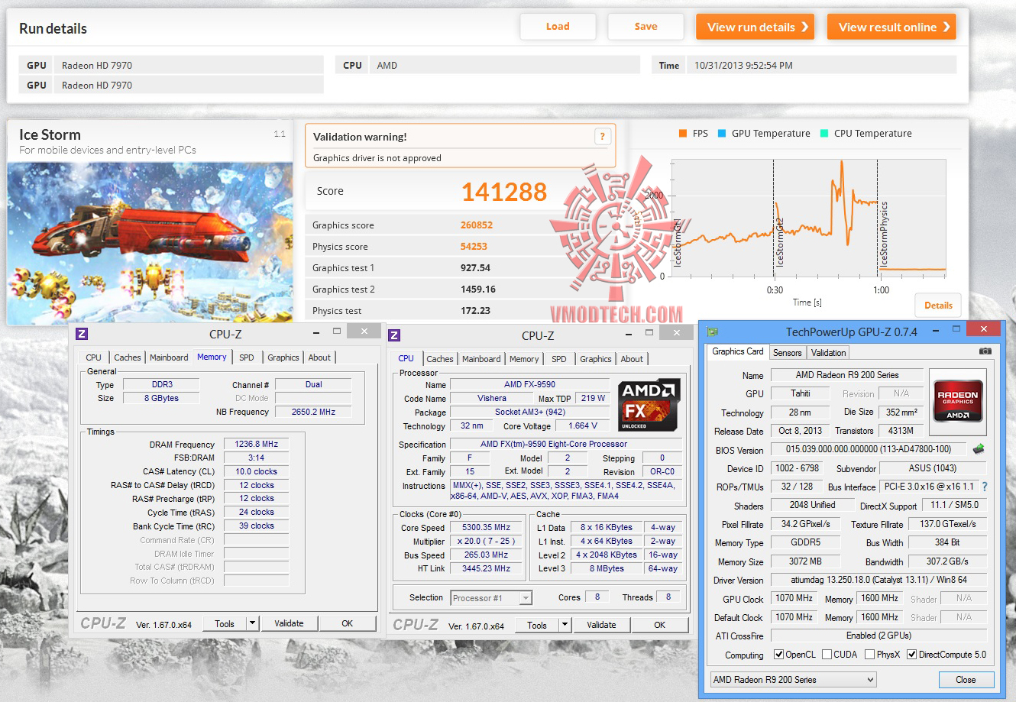Click the Close button in GPU-Z

coord(966,680)
